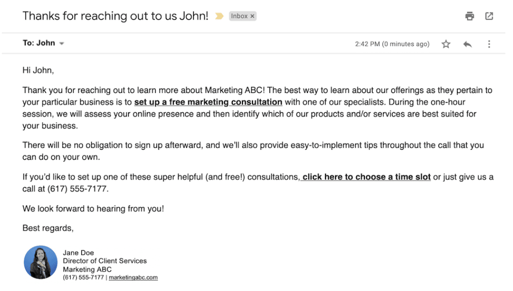Open the 'set up a free marketing consultation' link
This screenshot has height=291, width=513.
pyautogui.click(x=208, y=102)
